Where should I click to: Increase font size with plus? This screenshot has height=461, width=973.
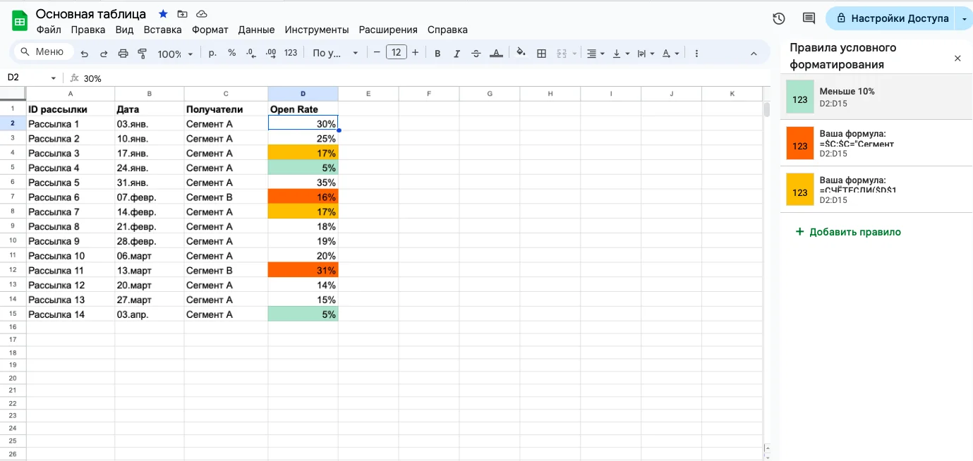pos(415,52)
